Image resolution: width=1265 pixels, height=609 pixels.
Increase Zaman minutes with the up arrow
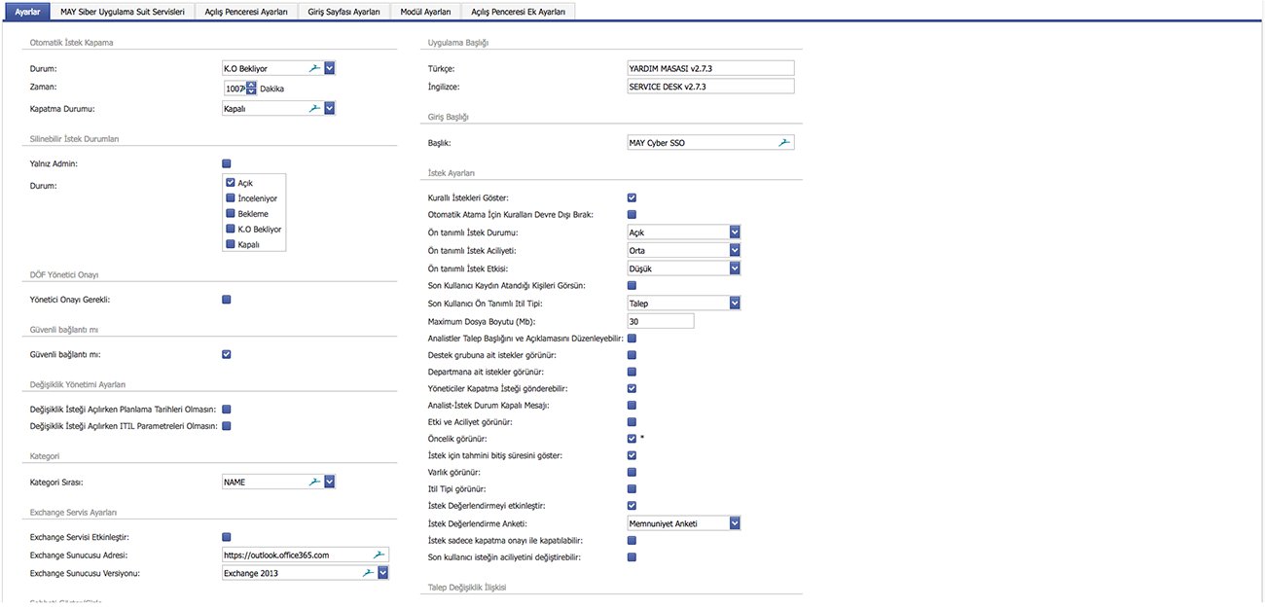[251, 85]
